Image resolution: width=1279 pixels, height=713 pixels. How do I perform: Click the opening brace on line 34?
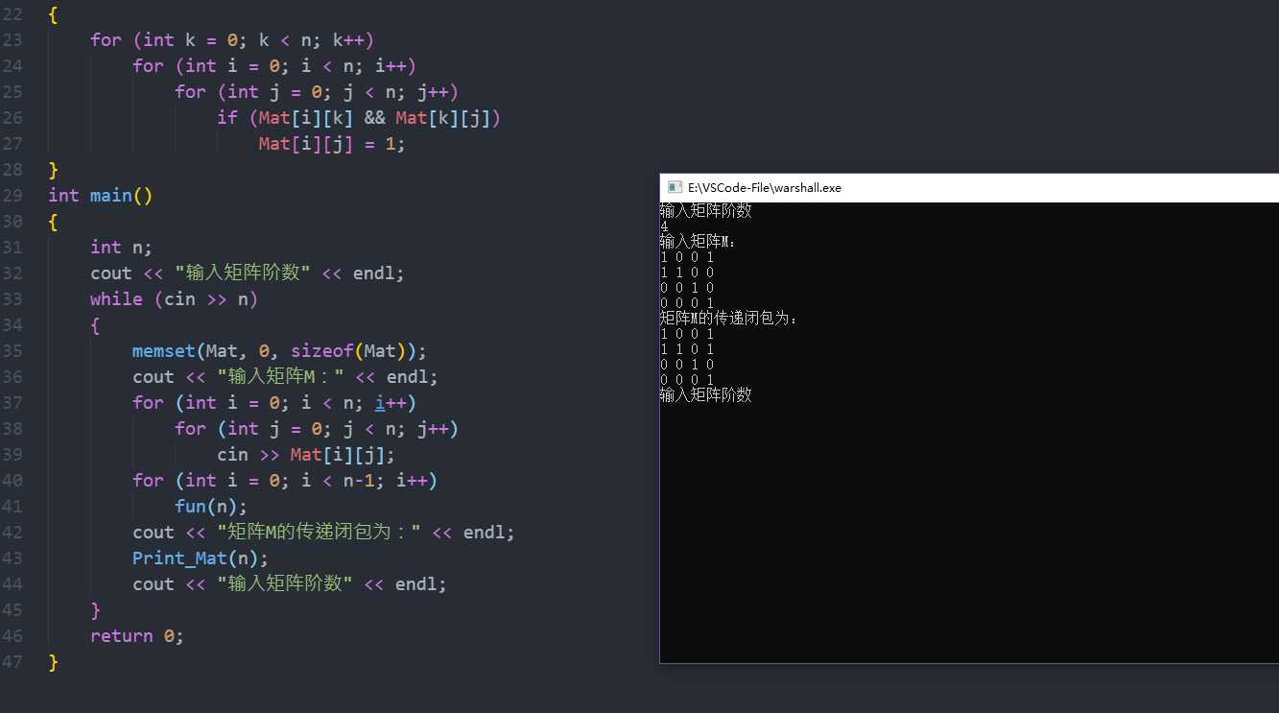coord(95,325)
